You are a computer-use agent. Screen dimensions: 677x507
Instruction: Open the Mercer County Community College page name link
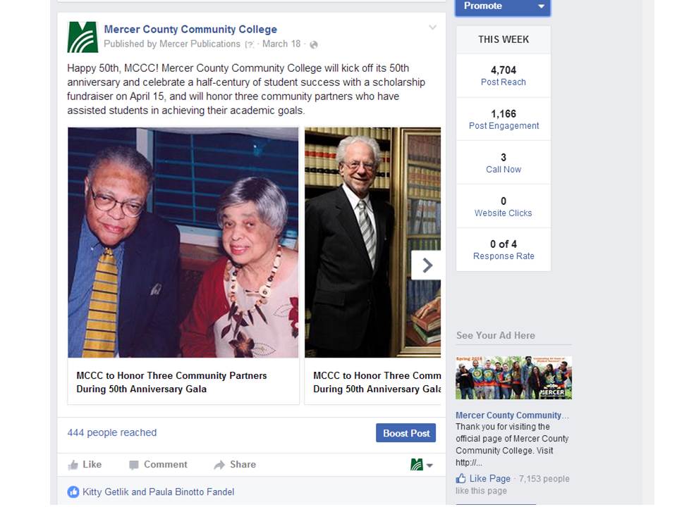190,30
